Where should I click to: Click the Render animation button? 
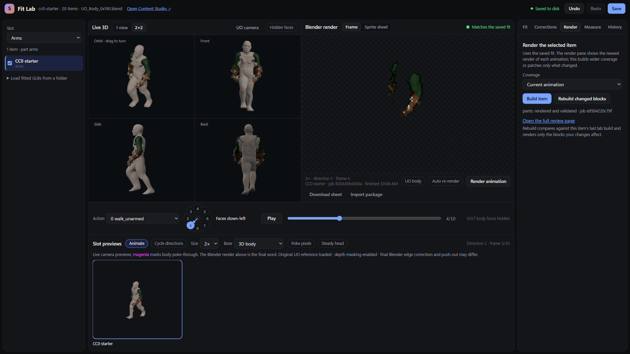pos(488,181)
